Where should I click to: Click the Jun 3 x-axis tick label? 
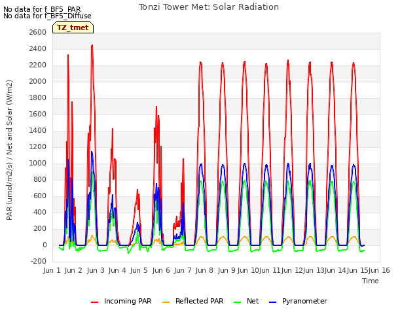(96, 270)
